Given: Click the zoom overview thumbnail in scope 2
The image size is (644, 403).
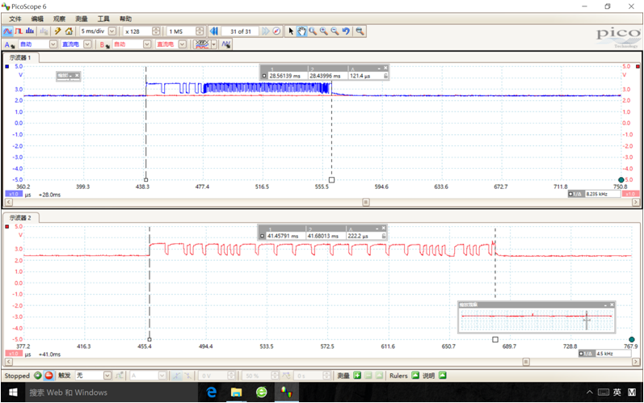Looking at the screenshot, I should click(537, 320).
